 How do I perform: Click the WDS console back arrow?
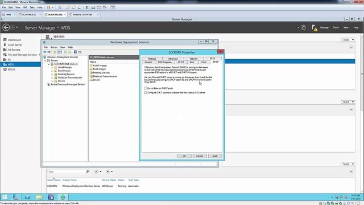click(x=45, y=52)
